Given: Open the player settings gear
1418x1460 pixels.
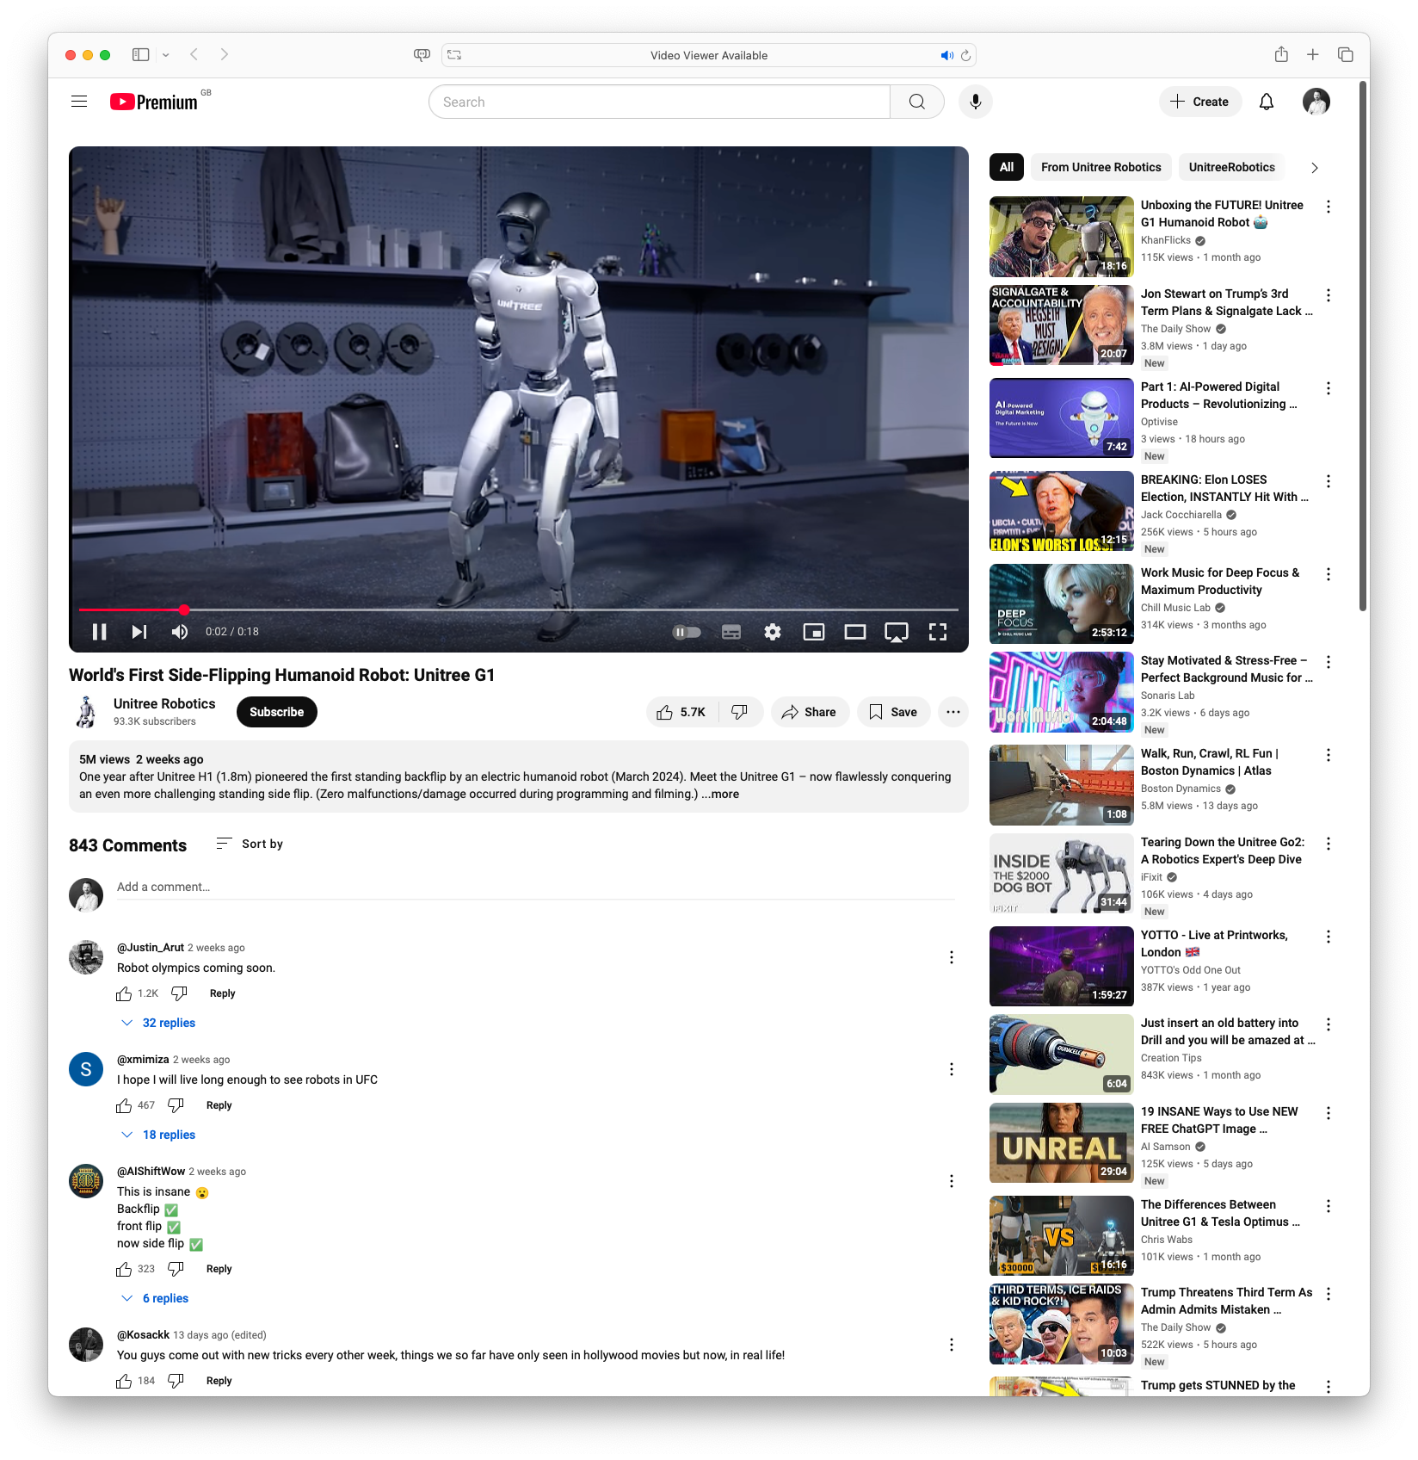Looking at the screenshot, I should pyautogui.click(x=772, y=631).
